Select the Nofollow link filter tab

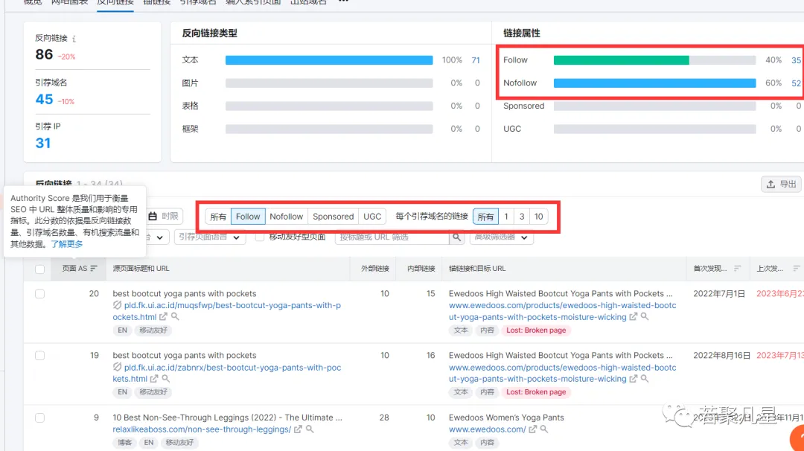pyautogui.click(x=286, y=217)
